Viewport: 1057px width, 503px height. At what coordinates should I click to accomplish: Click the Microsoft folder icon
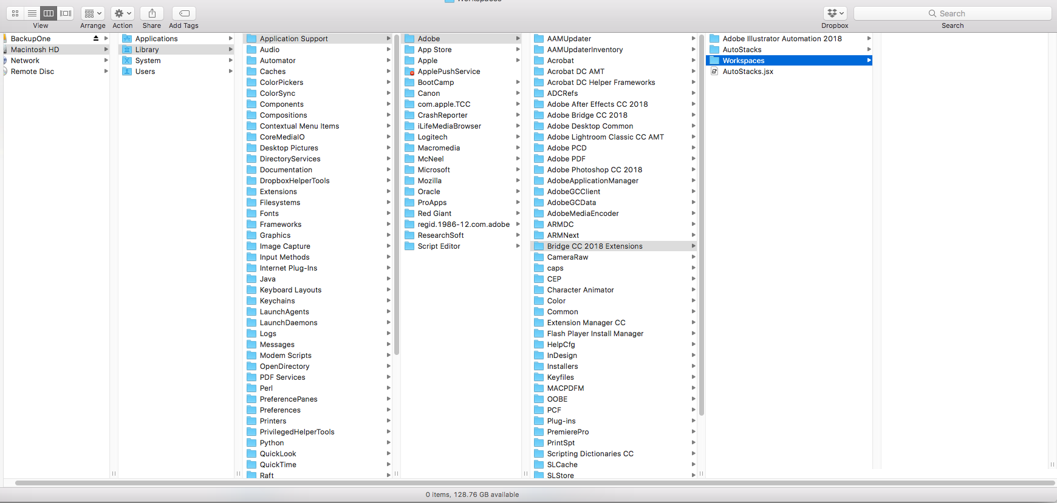click(409, 170)
